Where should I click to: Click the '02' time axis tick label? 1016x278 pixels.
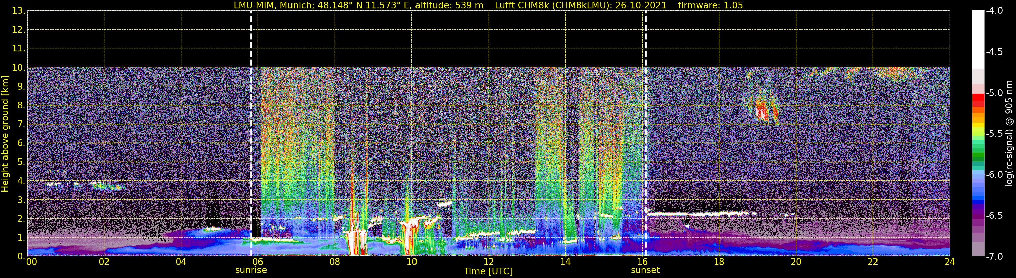coord(104,262)
